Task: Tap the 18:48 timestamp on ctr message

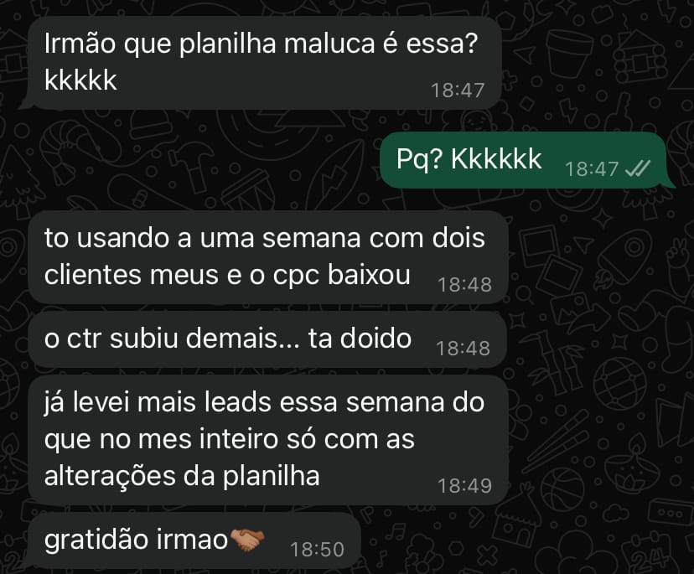Action: point(463,349)
